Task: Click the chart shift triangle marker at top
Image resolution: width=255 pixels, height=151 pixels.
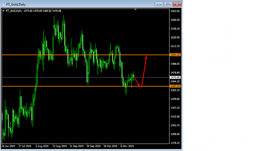Action: [135, 9]
